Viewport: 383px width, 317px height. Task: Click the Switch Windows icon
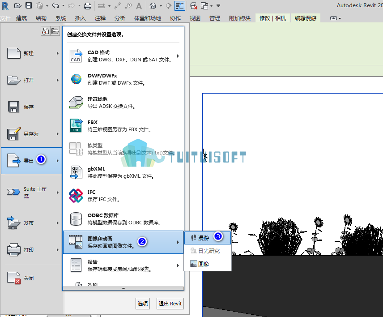[x=204, y=6]
